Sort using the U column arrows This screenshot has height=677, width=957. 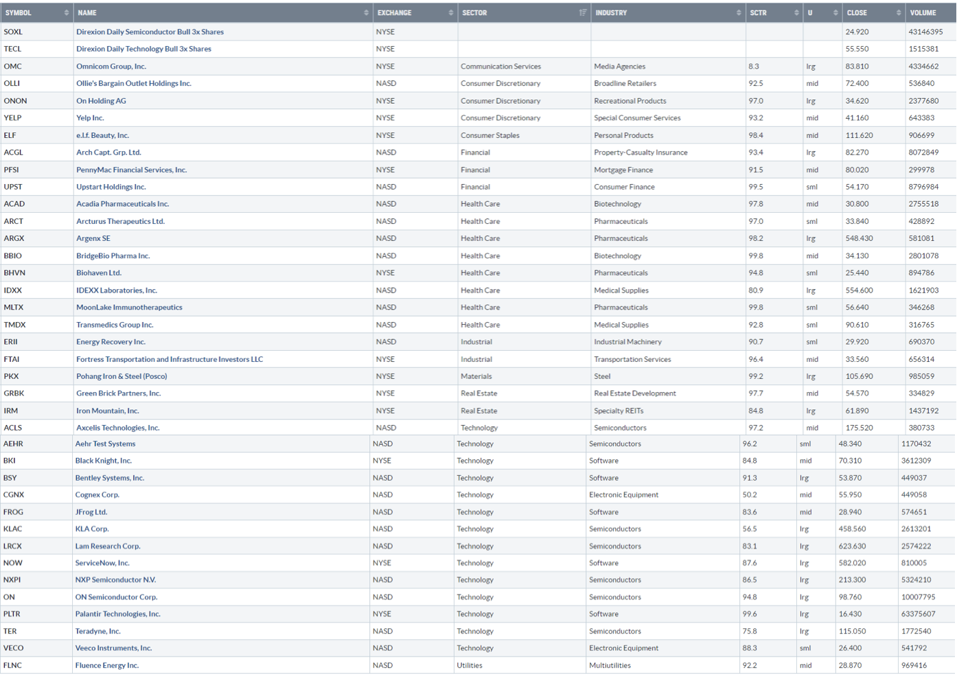point(835,13)
